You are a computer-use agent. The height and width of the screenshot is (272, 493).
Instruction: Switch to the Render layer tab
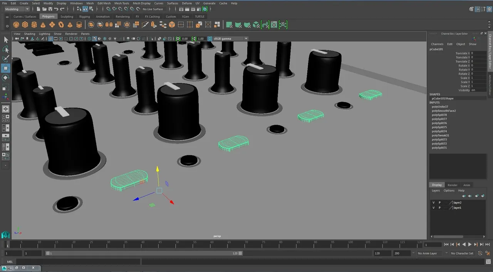453,185
